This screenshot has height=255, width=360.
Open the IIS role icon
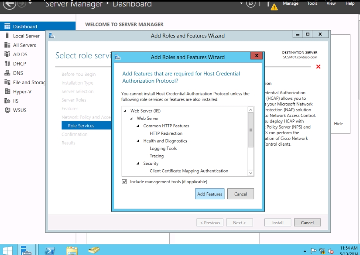coord(7,101)
